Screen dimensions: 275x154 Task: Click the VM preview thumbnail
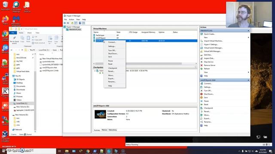pyautogui.click(x=100, y=114)
